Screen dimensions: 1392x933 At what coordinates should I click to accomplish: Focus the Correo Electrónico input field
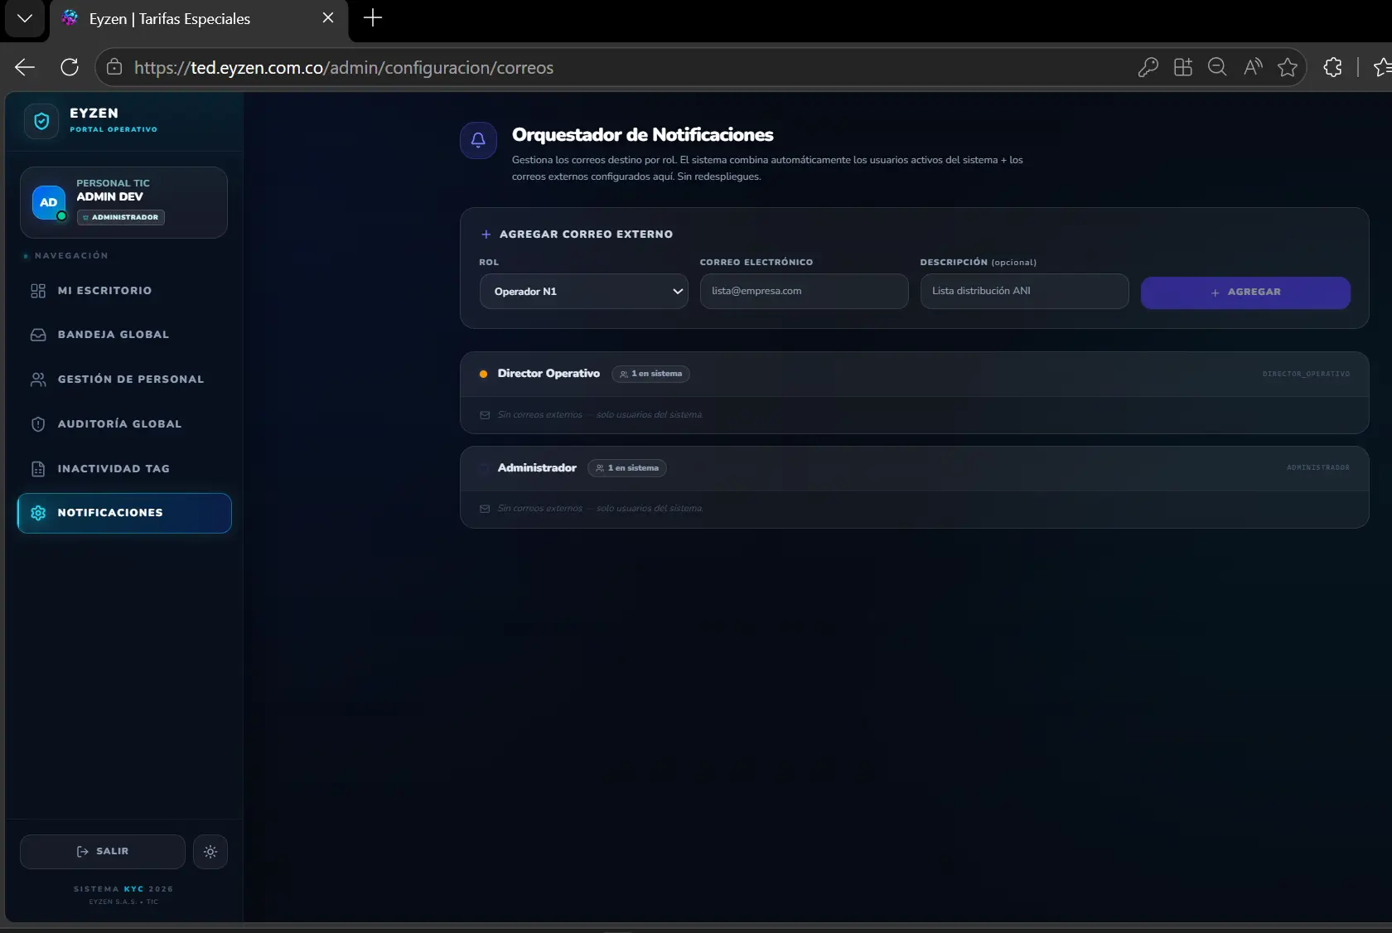(804, 292)
